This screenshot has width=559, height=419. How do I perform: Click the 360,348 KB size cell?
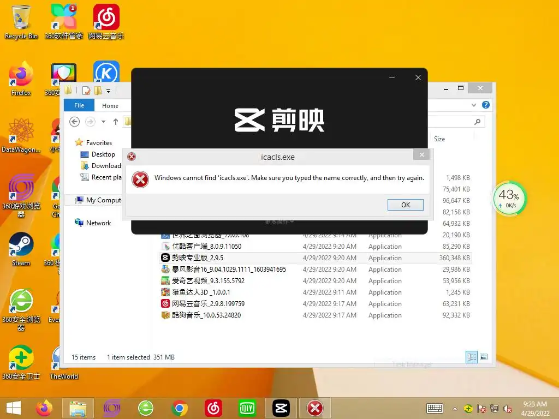pos(455,258)
